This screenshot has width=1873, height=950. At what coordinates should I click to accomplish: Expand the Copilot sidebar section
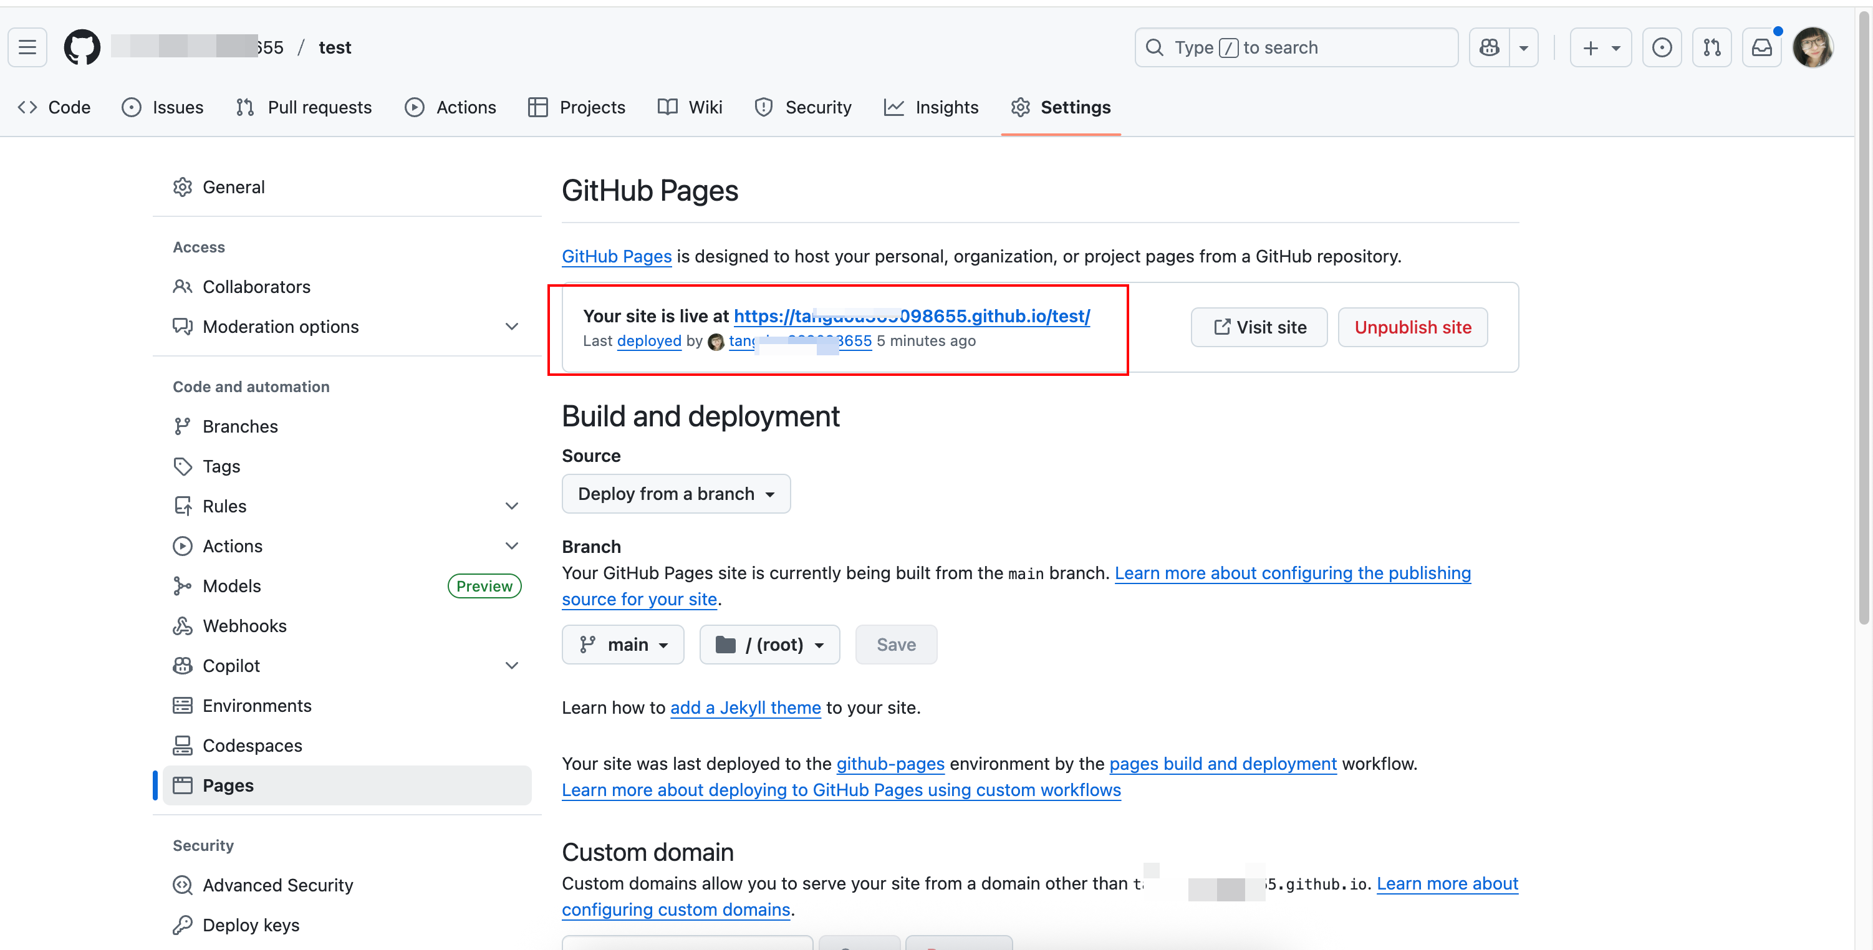(x=512, y=665)
